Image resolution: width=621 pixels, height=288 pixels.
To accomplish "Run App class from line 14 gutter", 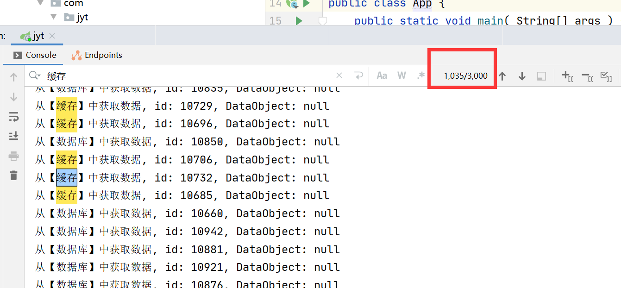I will pos(306,4).
